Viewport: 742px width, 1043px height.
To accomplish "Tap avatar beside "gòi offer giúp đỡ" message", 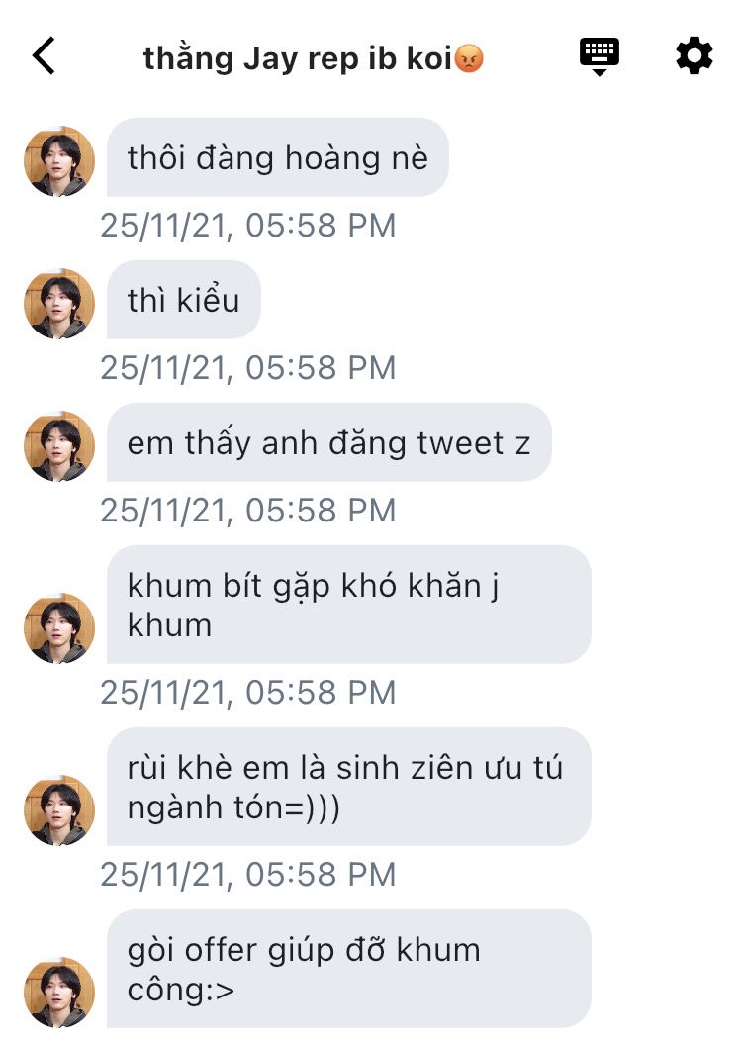I will tap(59, 993).
